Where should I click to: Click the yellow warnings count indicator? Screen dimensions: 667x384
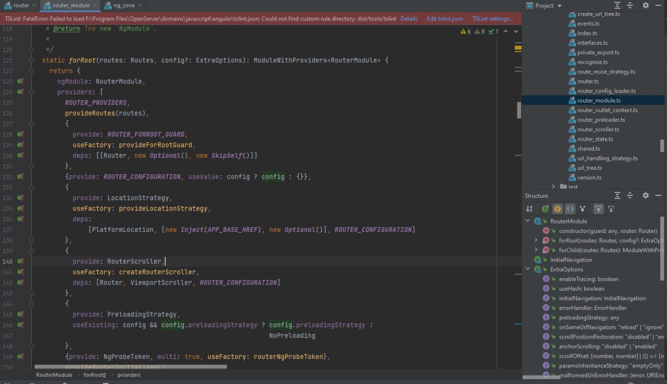(465, 32)
